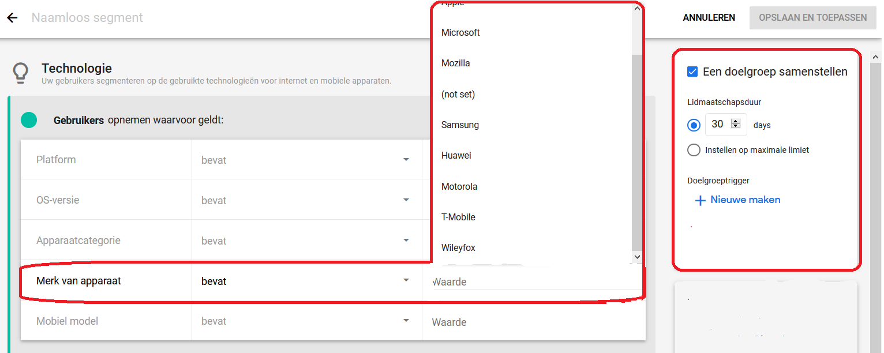The image size is (884, 353).
Task: Click 'Opslaan en toepassen' button
Action: point(812,18)
